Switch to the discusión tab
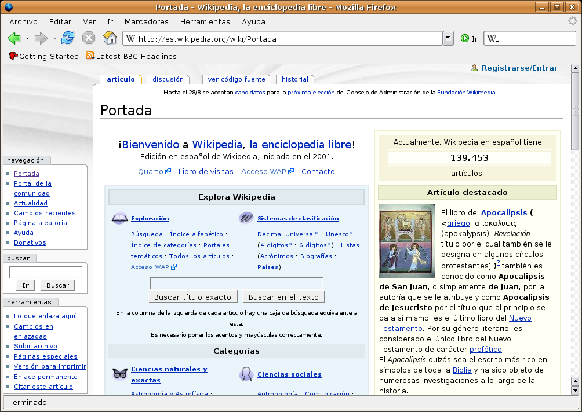 click(x=168, y=79)
